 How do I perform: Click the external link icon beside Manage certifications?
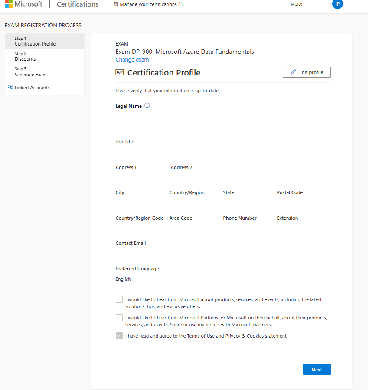181,4
